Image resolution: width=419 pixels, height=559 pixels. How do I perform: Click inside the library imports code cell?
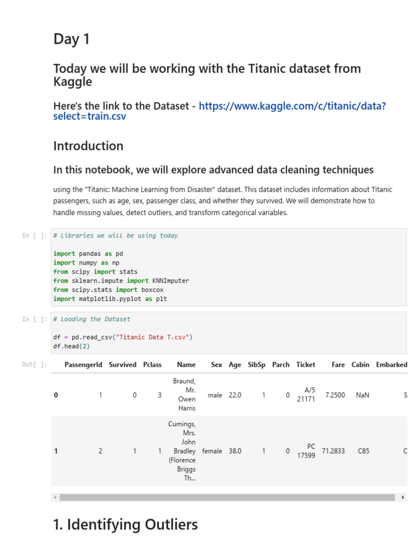coord(229,267)
